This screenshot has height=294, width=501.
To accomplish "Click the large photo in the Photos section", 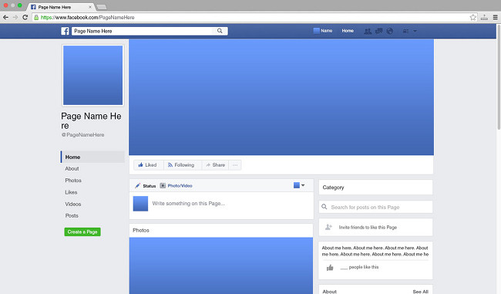I will coord(221,265).
